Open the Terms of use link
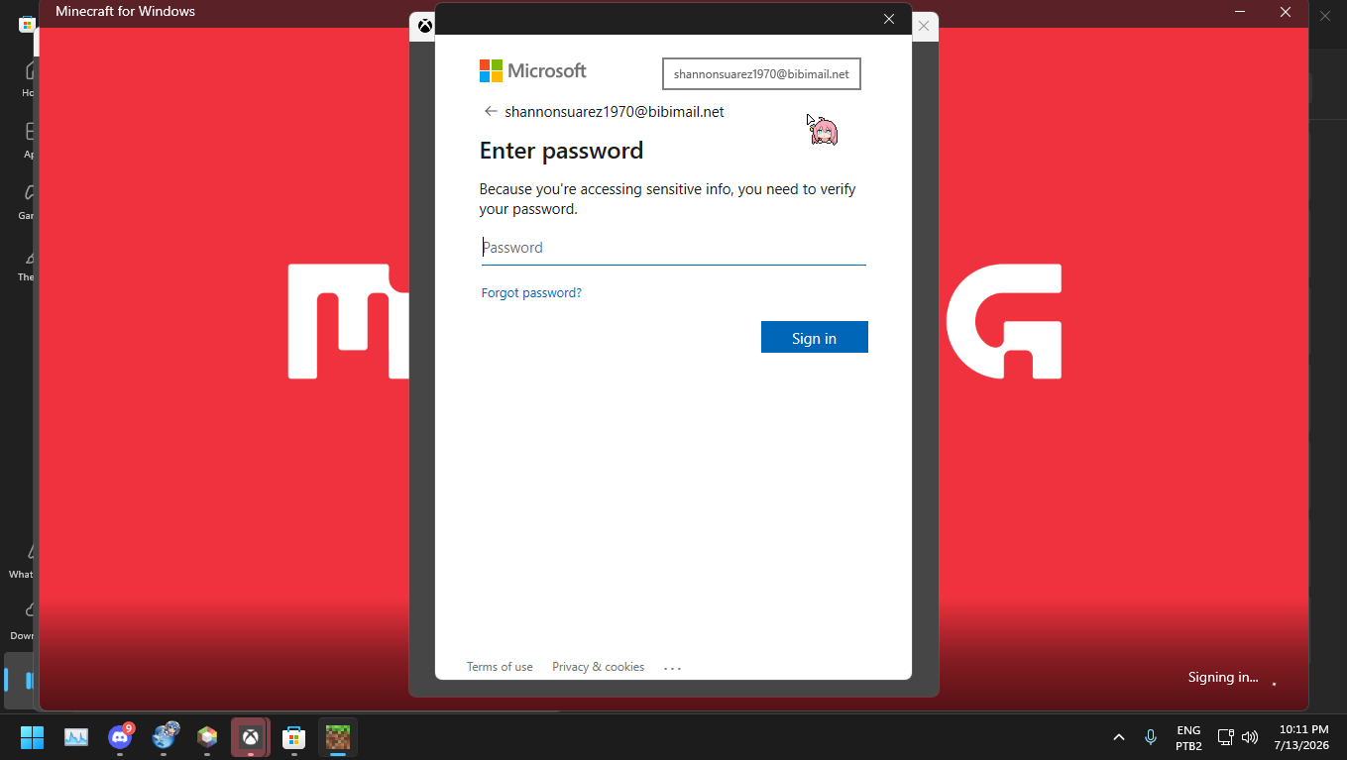The height and width of the screenshot is (760, 1347). coord(500,667)
